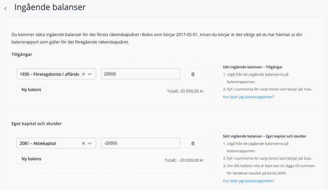
Task: Focus the amount field containing -20000
Action: click(x=140, y=143)
